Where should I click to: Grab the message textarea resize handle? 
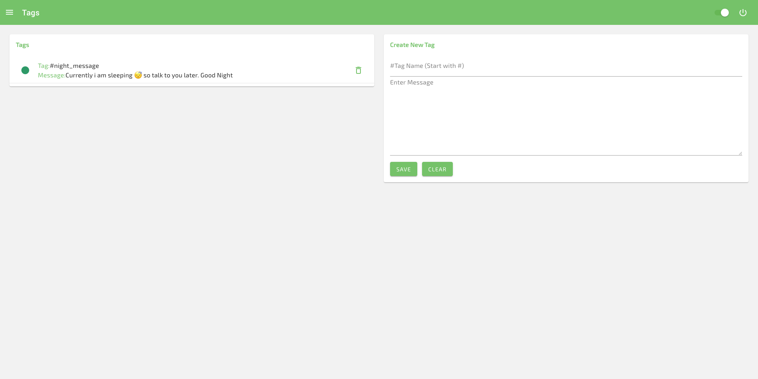740,153
